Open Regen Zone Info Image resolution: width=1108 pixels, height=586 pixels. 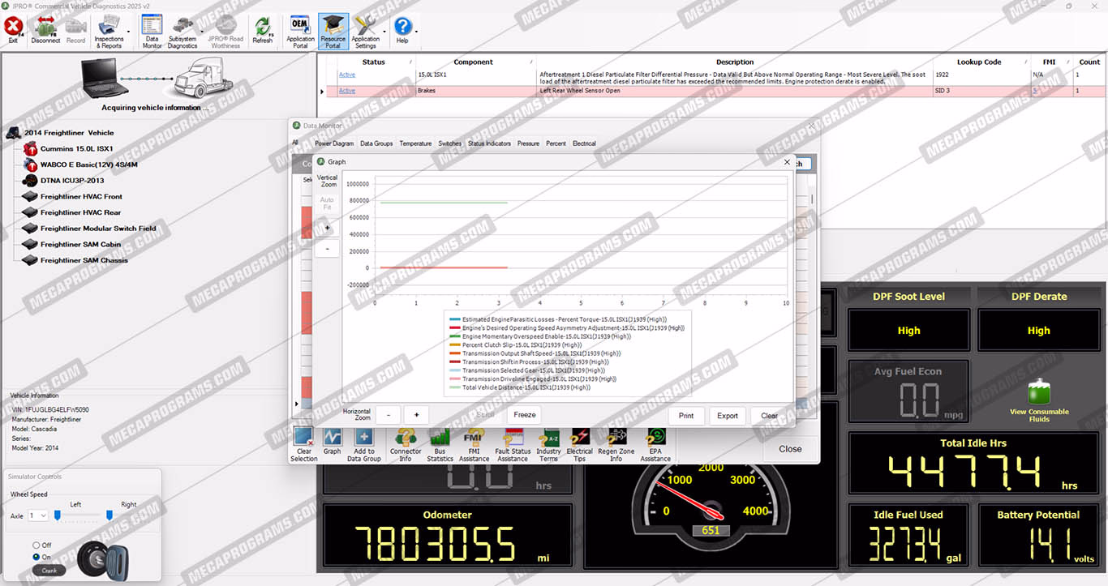[616, 445]
